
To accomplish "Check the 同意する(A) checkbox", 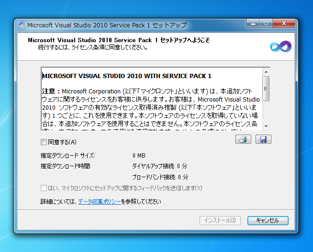I will 44,142.
